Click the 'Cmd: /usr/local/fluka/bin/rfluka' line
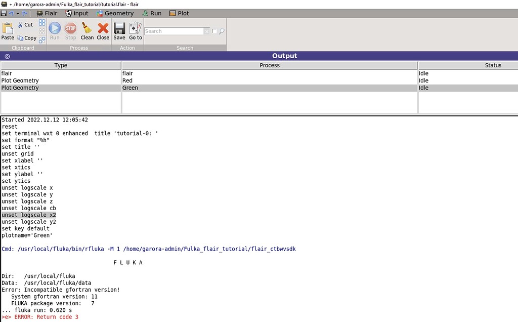518x322 pixels. (149, 249)
